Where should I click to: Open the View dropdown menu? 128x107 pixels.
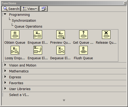[x=30, y=9]
